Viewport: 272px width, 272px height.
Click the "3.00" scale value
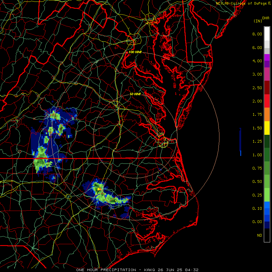click(257, 74)
